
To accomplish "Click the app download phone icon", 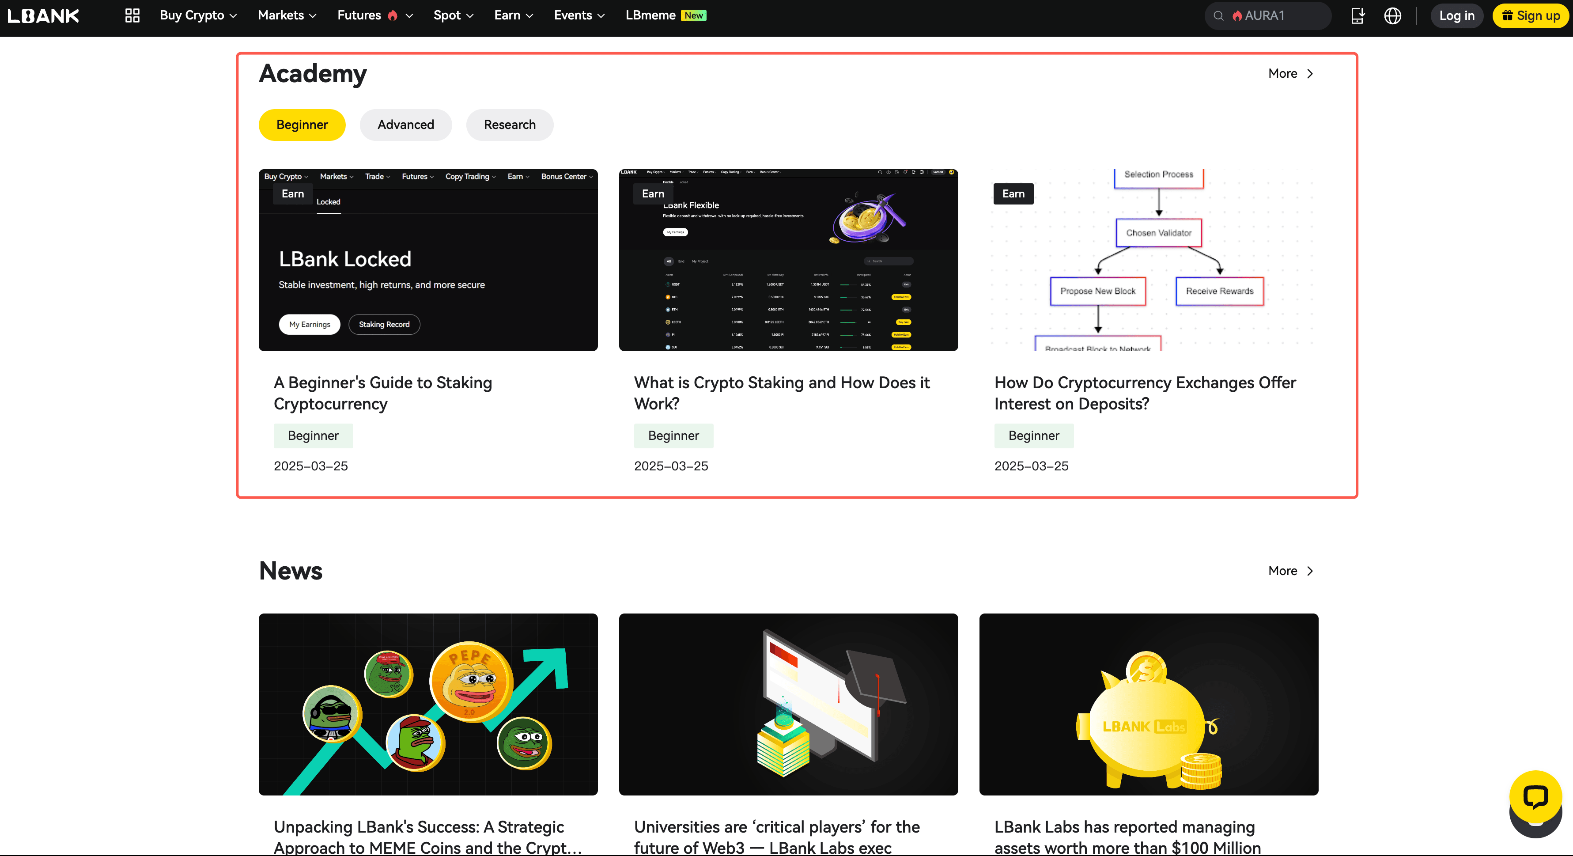I will pyautogui.click(x=1357, y=16).
